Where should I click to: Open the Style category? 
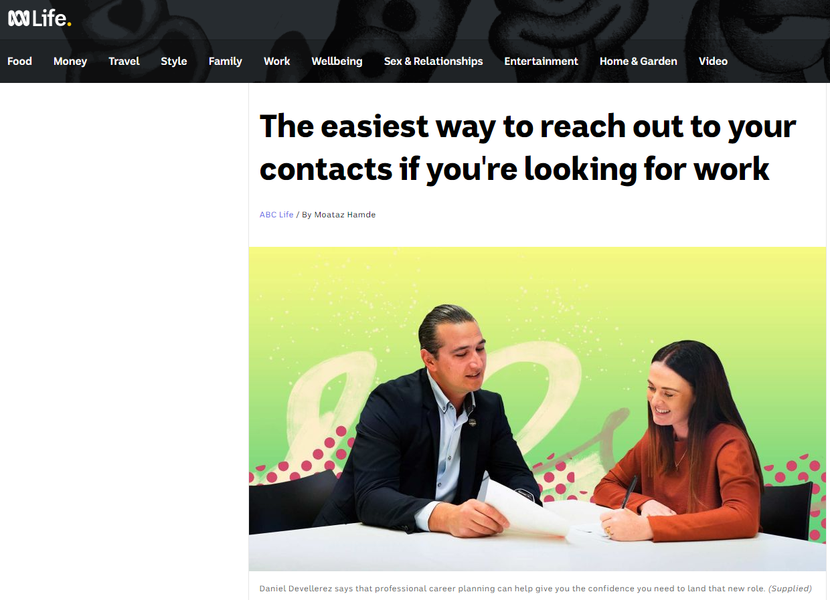click(x=174, y=61)
